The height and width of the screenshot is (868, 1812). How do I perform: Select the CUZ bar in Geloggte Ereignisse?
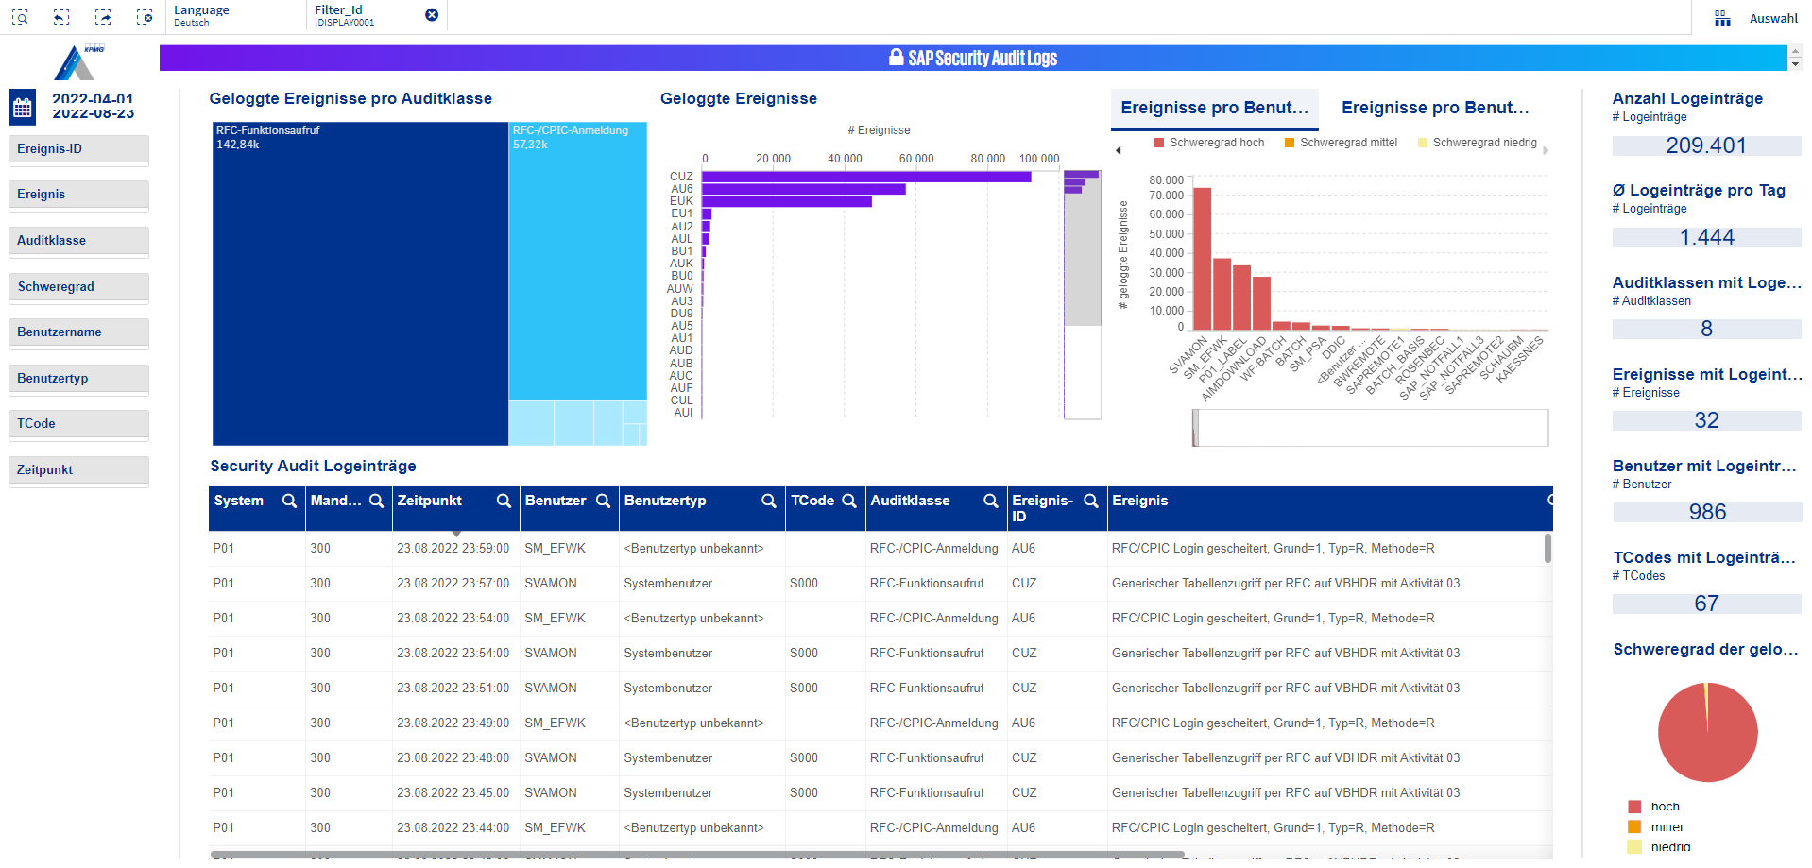point(866,177)
